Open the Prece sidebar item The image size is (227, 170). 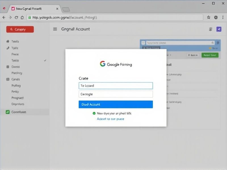tap(15, 54)
